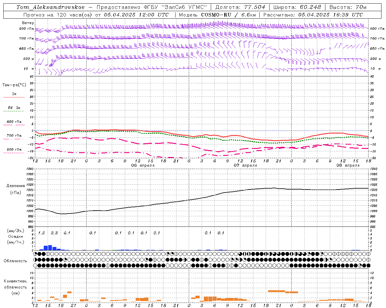This screenshot has height=308, width=386.
Task: Click the "Конвективн." convective panel label
Action: click(16, 281)
